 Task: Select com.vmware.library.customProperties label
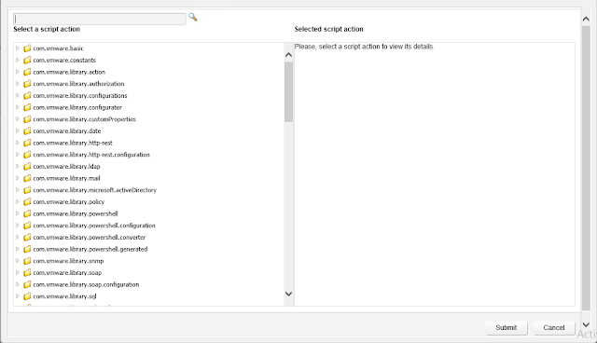84,119
